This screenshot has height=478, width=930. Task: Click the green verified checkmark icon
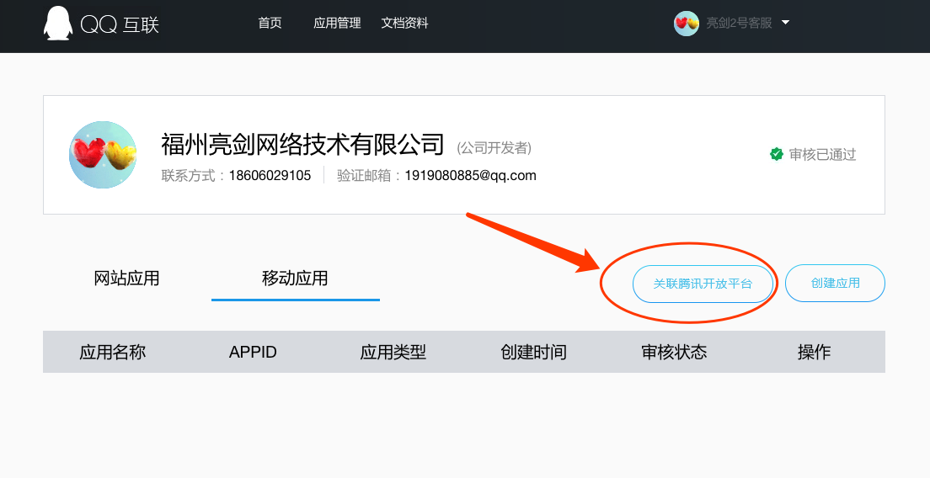click(x=777, y=155)
